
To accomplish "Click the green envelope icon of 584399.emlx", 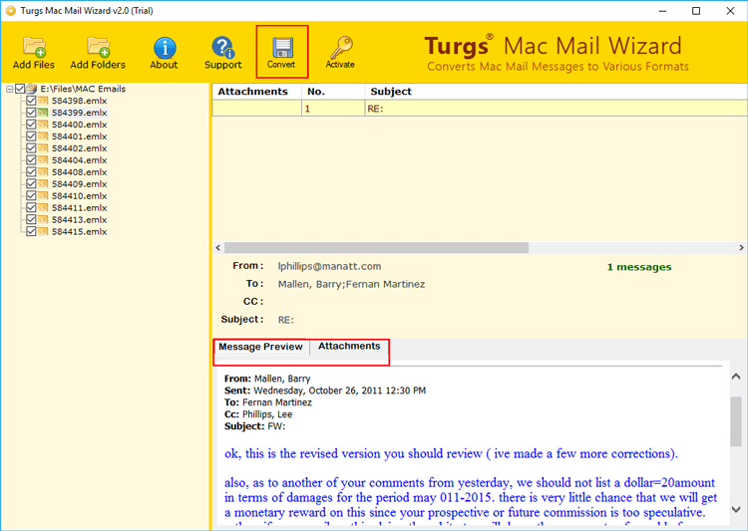I will 43,113.
